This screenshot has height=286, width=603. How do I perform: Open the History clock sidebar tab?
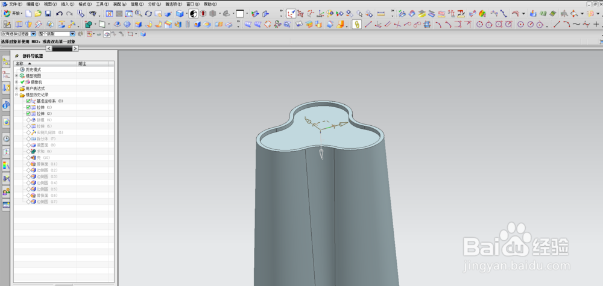6,139
